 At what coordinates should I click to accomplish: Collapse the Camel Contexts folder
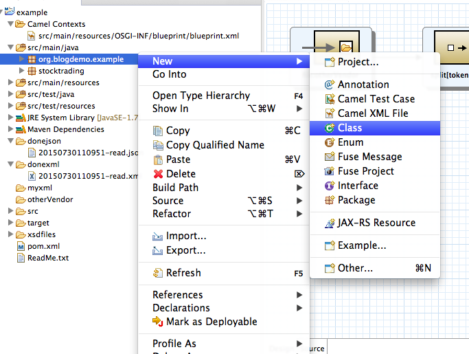pyautogui.click(x=10, y=23)
